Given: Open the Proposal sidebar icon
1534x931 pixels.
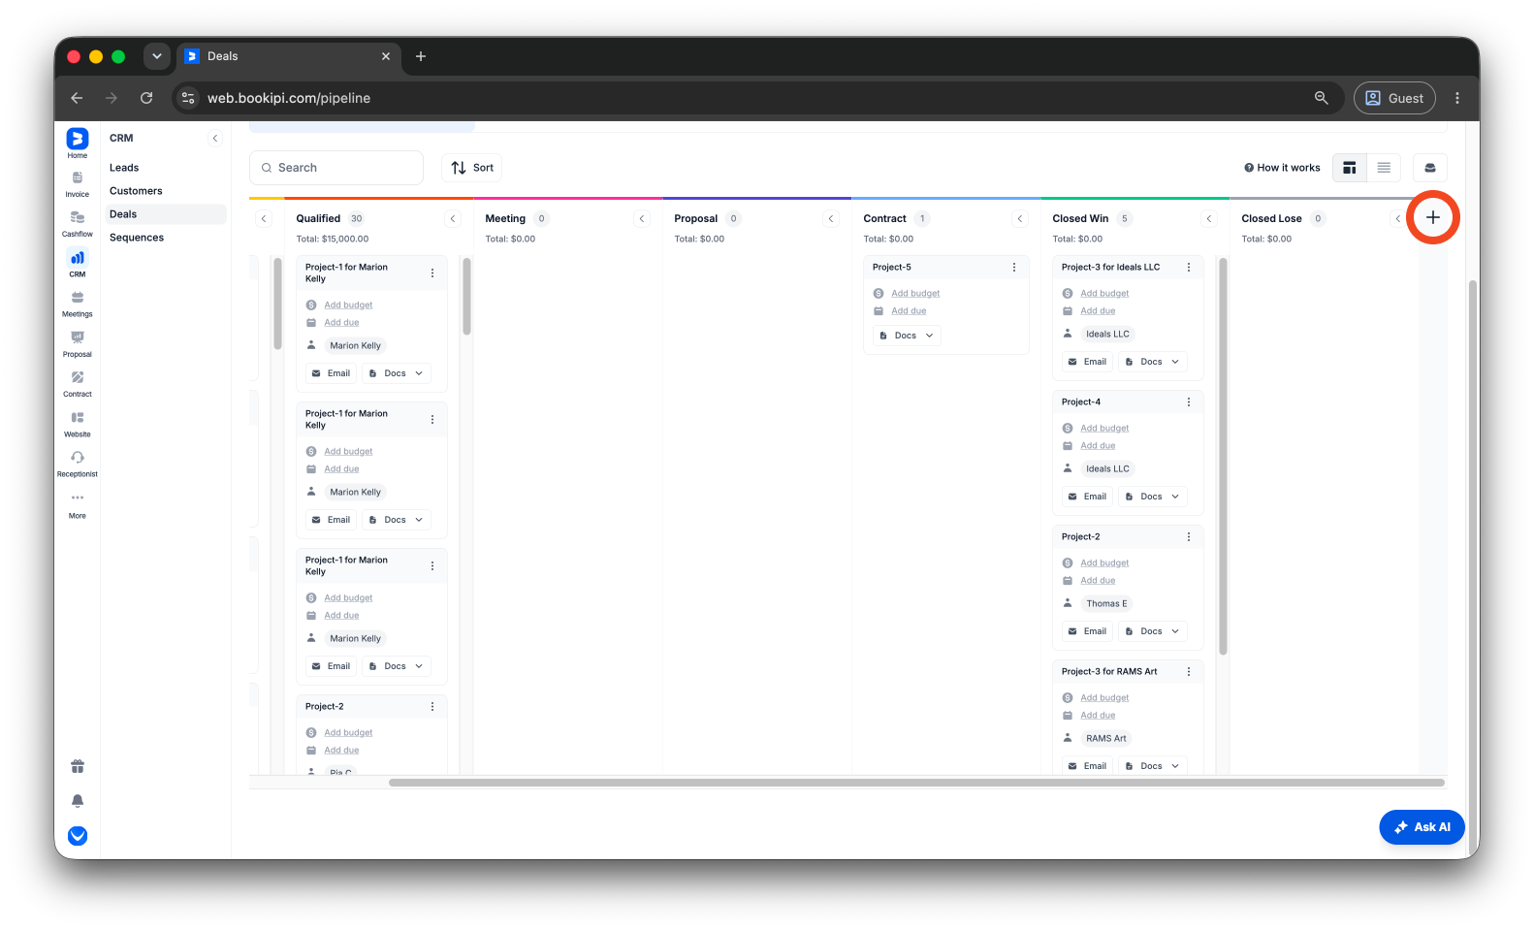Looking at the screenshot, I should [x=78, y=337].
